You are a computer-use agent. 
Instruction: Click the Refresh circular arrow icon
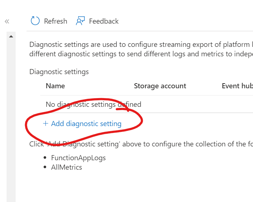pos(35,21)
